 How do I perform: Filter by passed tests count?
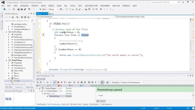point(49,86)
